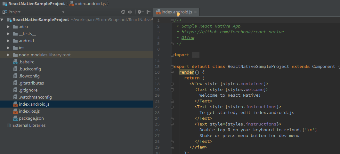Click the ReactNativeSampleProject breadcrumb
Image resolution: width=340 pixels, height=154 pixels.
pyautogui.click(x=36, y=4)
